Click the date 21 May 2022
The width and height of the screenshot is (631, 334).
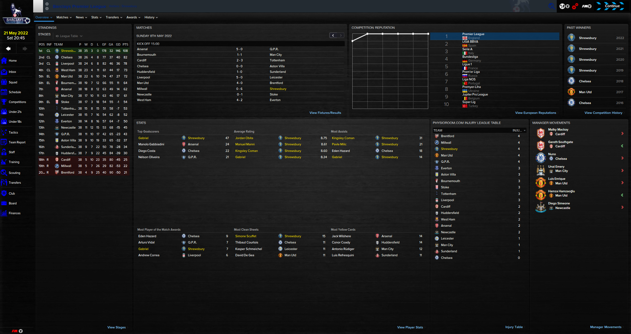coord(16,33)
